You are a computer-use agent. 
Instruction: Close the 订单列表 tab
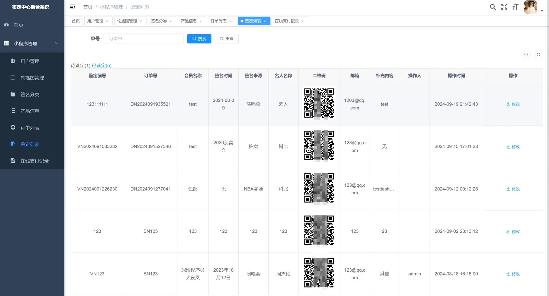[230, 21]
